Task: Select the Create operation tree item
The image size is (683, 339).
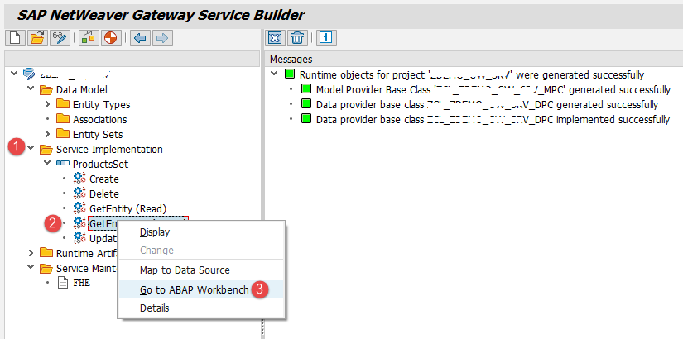Action: [104, 179]
